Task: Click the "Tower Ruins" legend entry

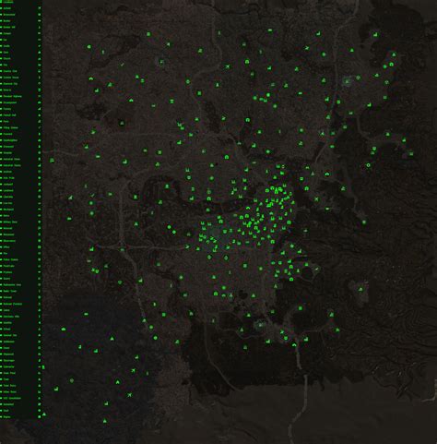Action: point(9,386)
